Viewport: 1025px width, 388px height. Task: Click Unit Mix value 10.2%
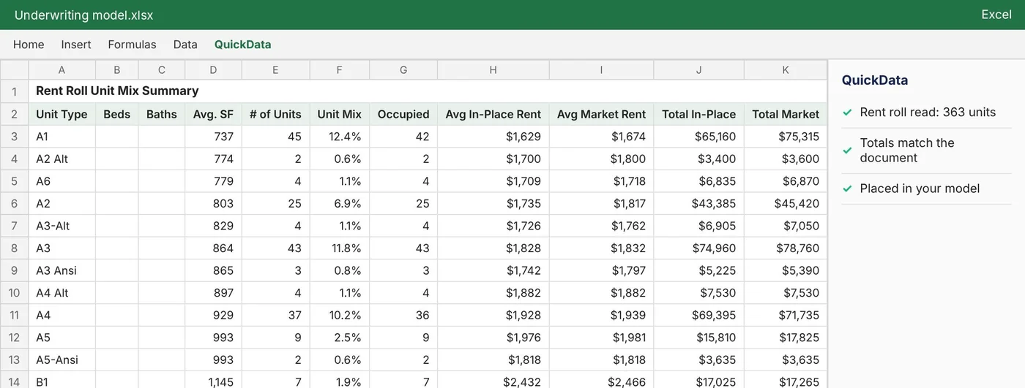(340, 316)
